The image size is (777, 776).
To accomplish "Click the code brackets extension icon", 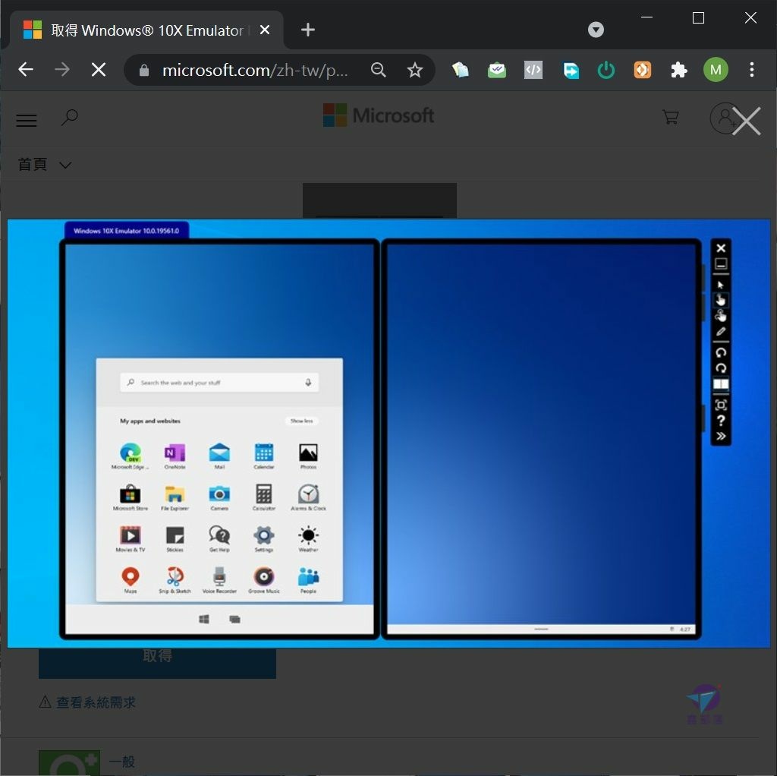I will pyautogui.click(x=533, y=70).
